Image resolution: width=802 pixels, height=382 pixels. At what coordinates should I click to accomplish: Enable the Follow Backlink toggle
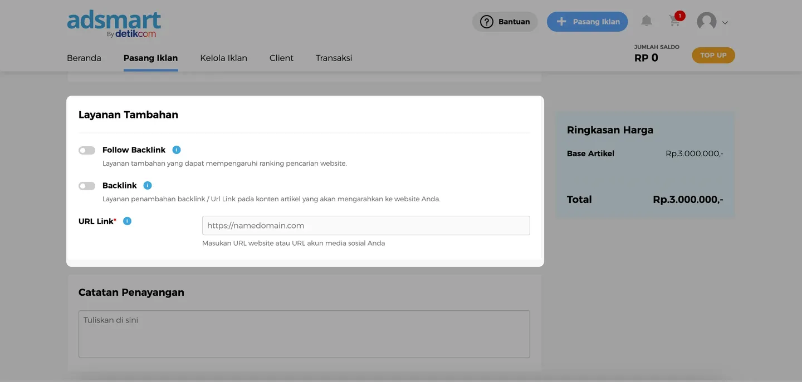click(x=87, y=150)
